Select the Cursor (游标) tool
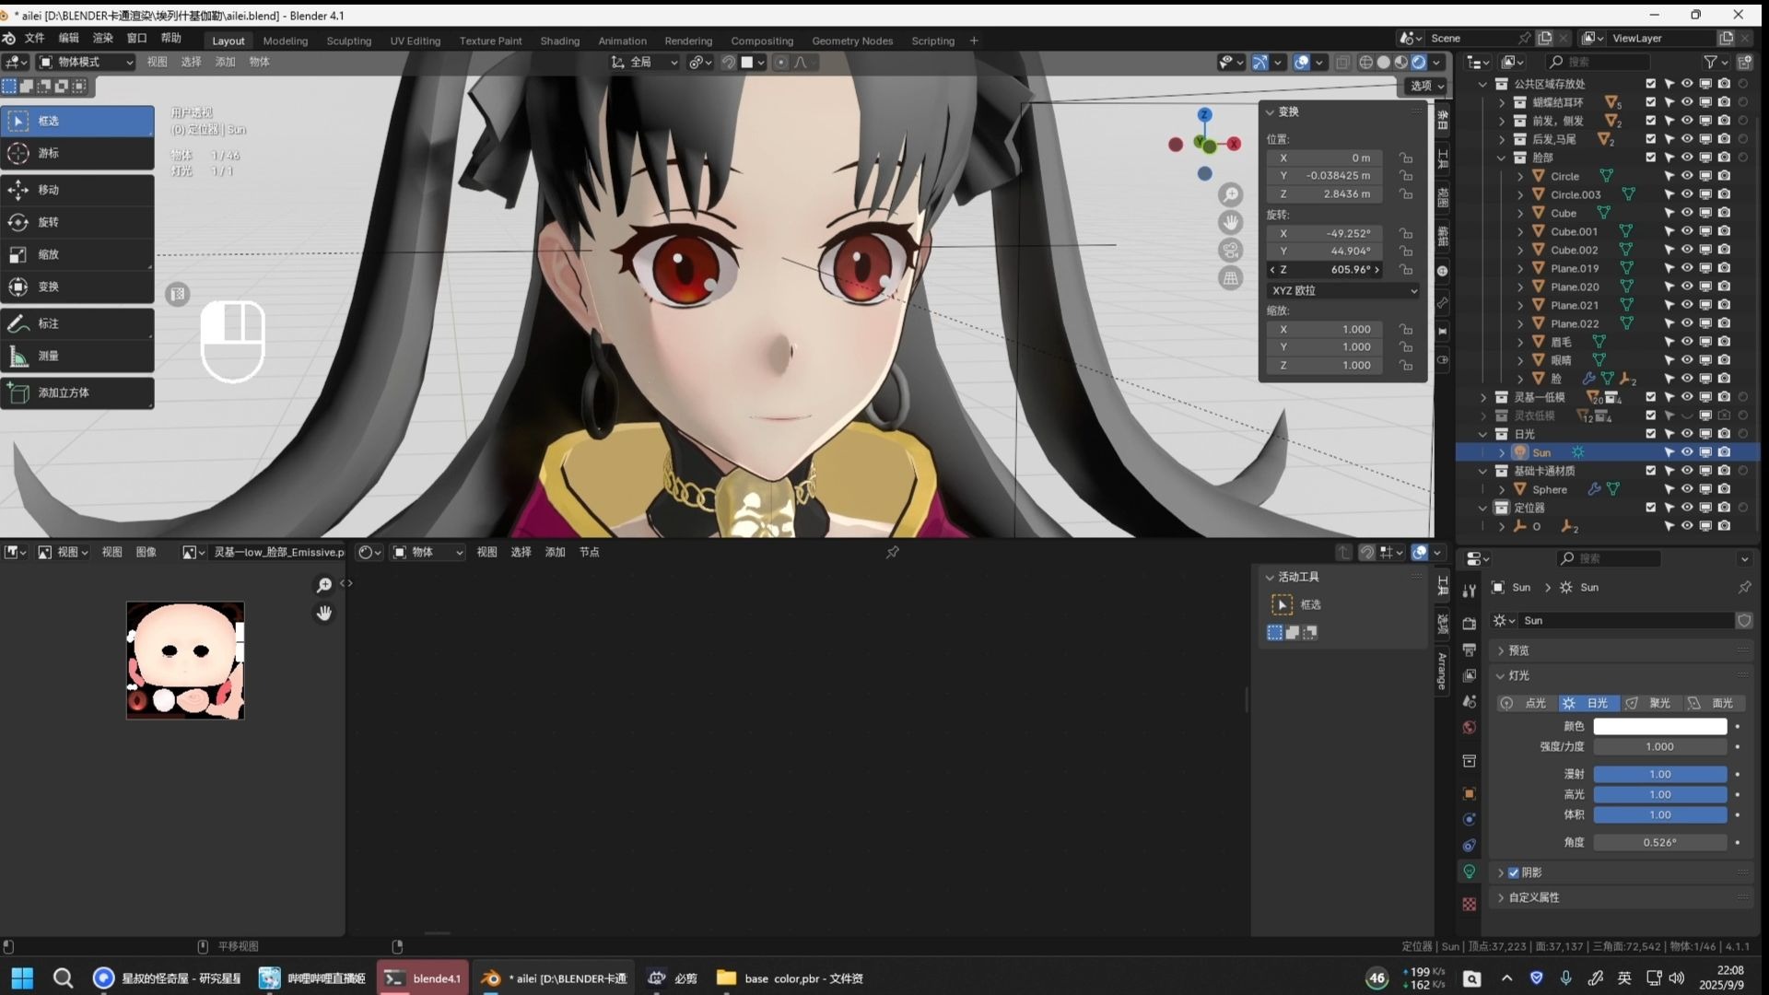This screenshot has width=1769, height=995. coord(77,153)
